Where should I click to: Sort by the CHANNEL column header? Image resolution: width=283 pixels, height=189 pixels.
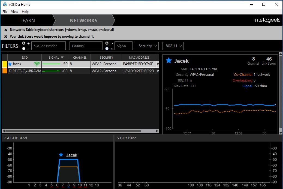point(80,57)
